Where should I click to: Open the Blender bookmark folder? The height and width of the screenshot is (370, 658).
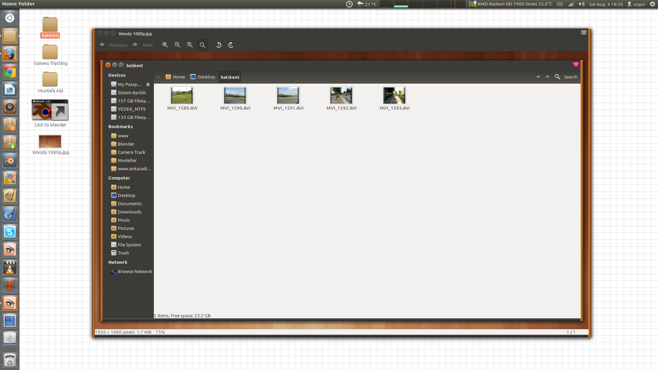(x=123, y=144)
